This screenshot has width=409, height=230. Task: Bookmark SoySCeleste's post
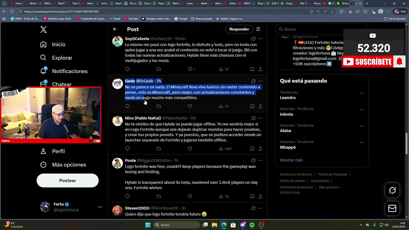click(x=252, y=69)
